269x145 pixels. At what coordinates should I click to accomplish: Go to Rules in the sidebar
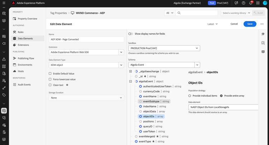(21, 32)
